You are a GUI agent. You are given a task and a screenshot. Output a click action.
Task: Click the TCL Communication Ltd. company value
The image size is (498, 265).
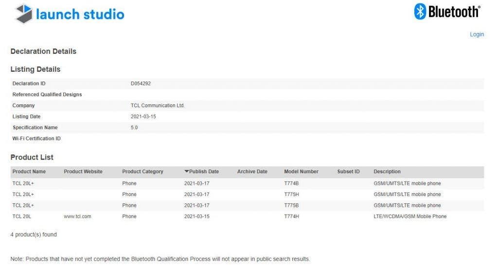pyautogui.click(x=158, y=105)
